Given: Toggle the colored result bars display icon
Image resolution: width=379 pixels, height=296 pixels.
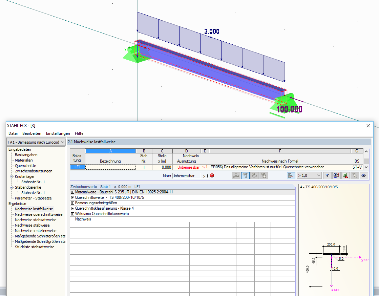Looking at the screenshot, I should click(291, 176).
